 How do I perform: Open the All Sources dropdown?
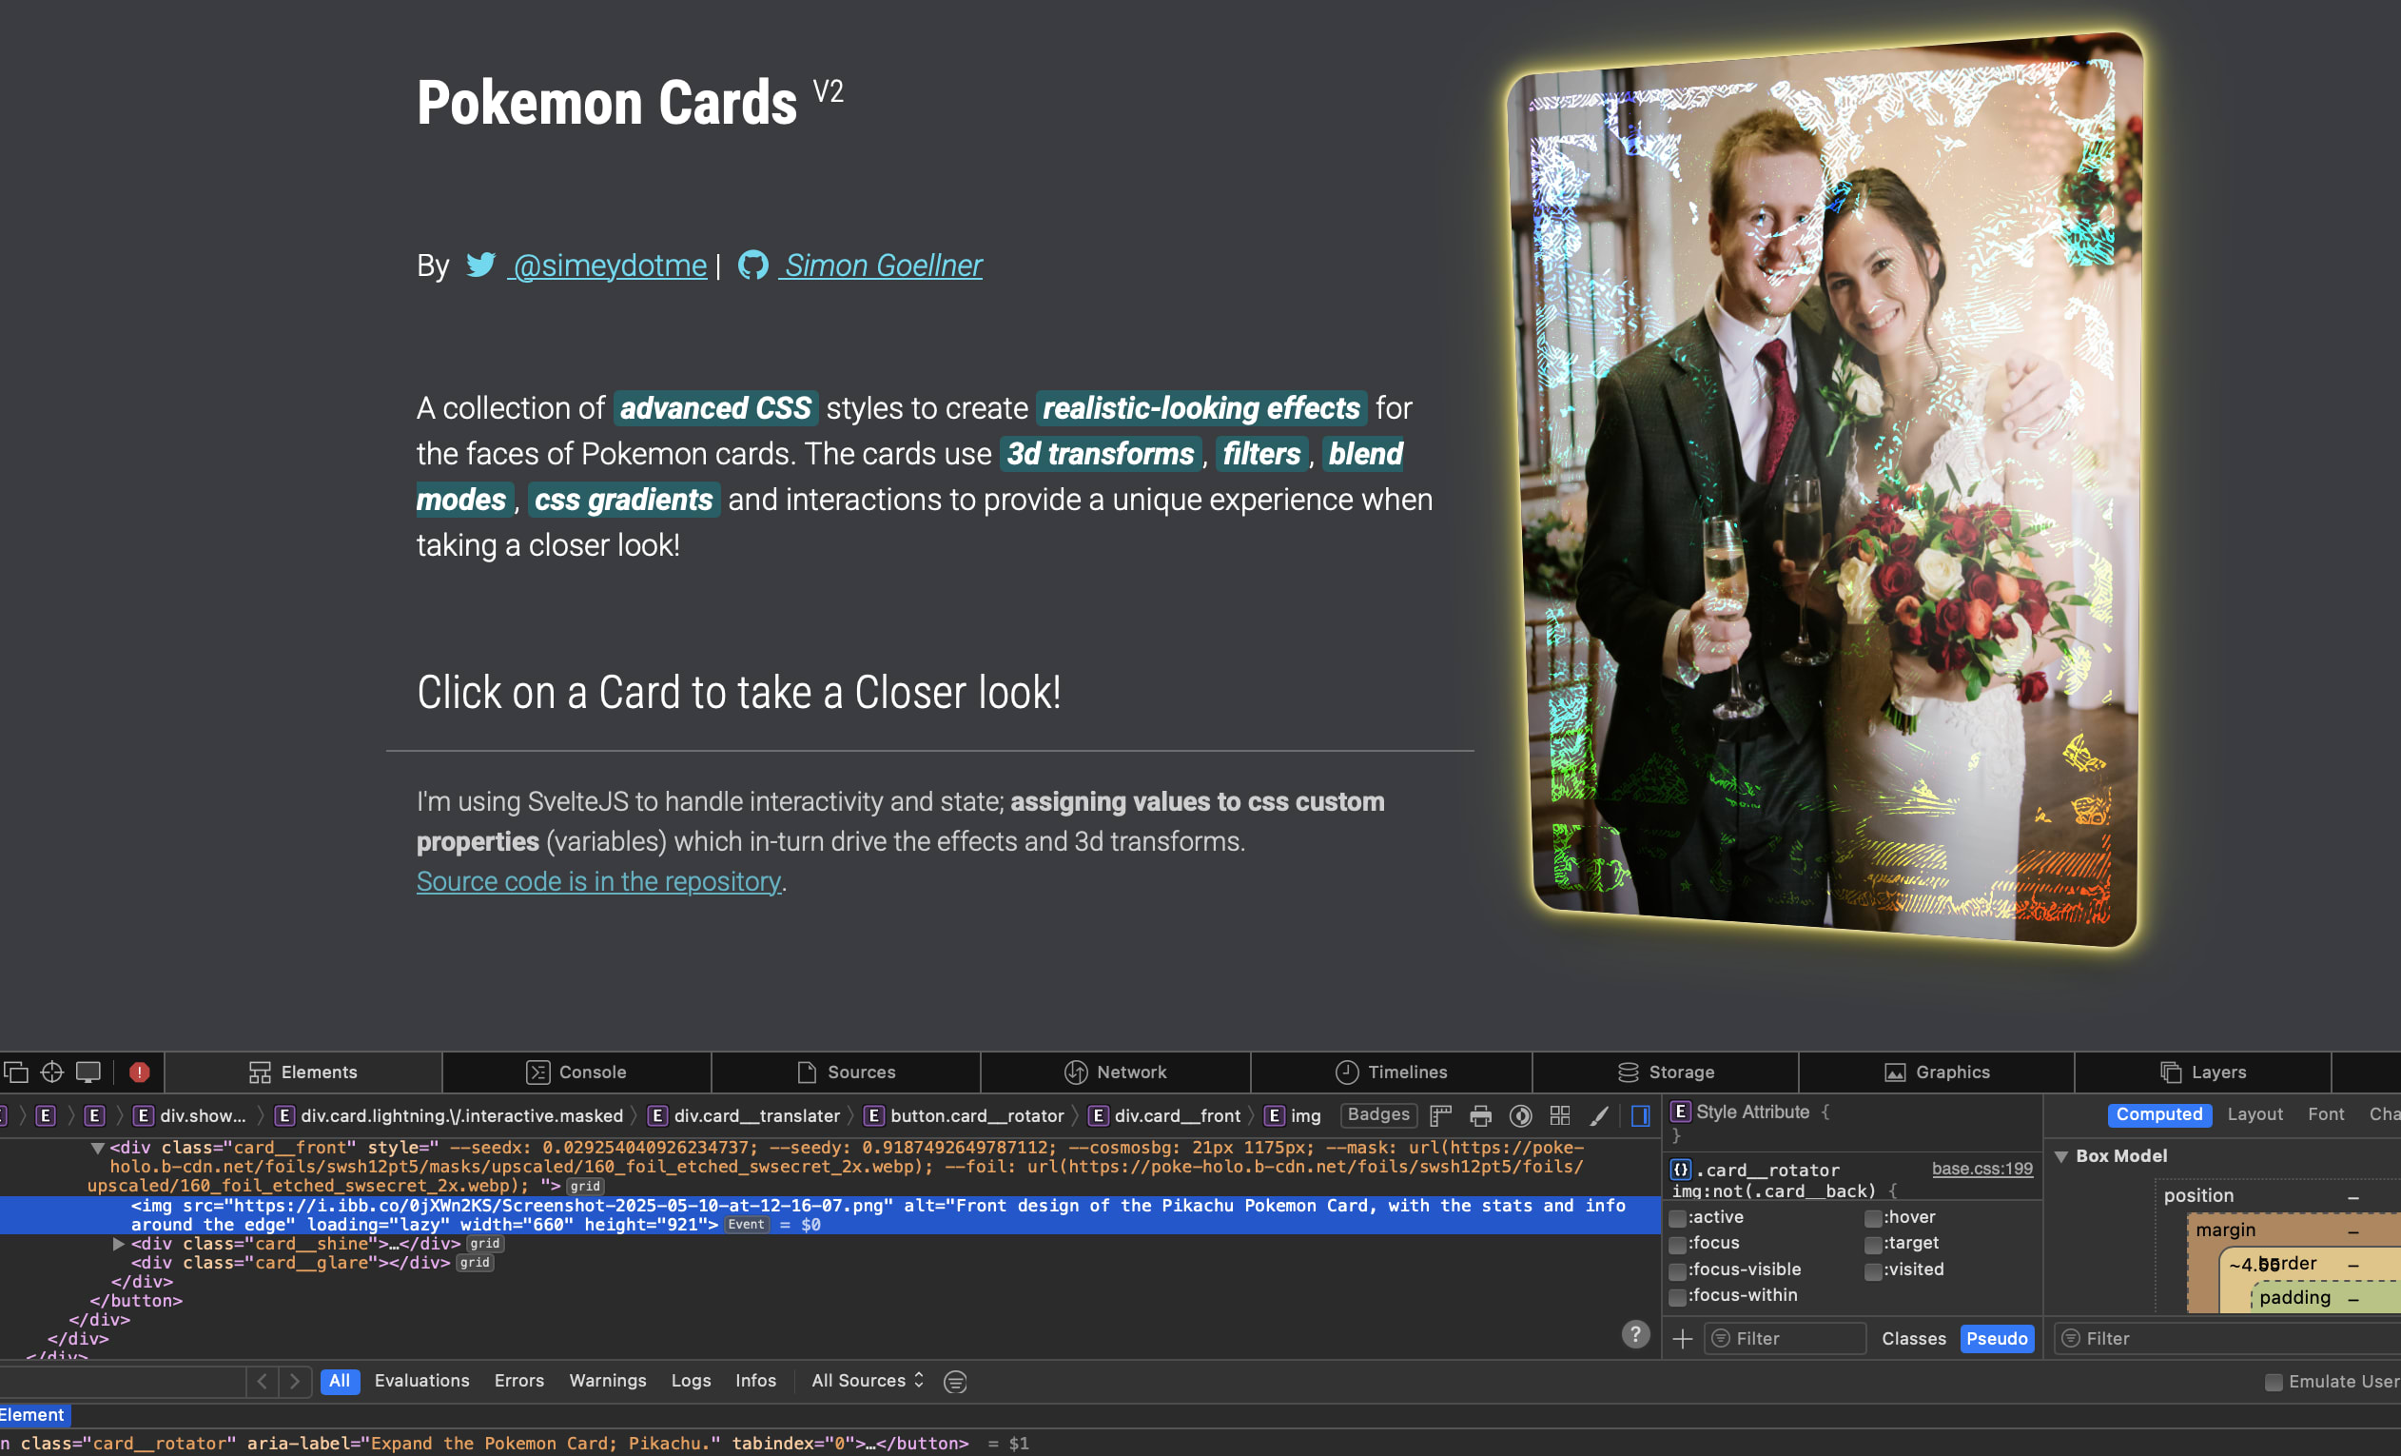point(868,1381)
